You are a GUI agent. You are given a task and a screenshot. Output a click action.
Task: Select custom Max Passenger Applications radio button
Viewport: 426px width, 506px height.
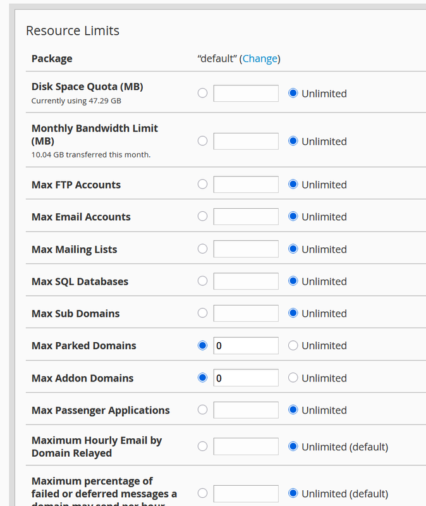202,410
